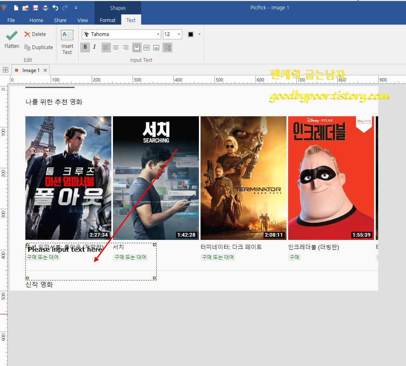406x366 pixels.
Task: Click the '터미네이터: 다크 페이트' movie title
Action: pyautogui.click(x=231, y=247)
